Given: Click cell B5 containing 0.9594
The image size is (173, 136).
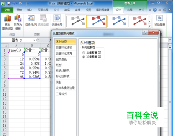Looking at the screenshot, I should click(32, 68).
